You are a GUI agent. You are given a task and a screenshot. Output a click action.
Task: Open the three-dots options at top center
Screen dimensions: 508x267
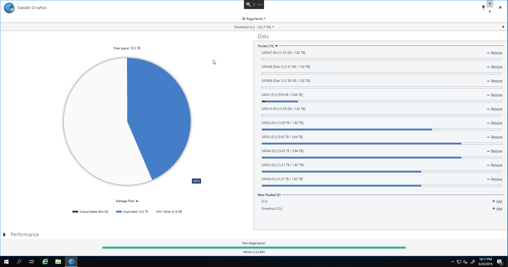260,5
